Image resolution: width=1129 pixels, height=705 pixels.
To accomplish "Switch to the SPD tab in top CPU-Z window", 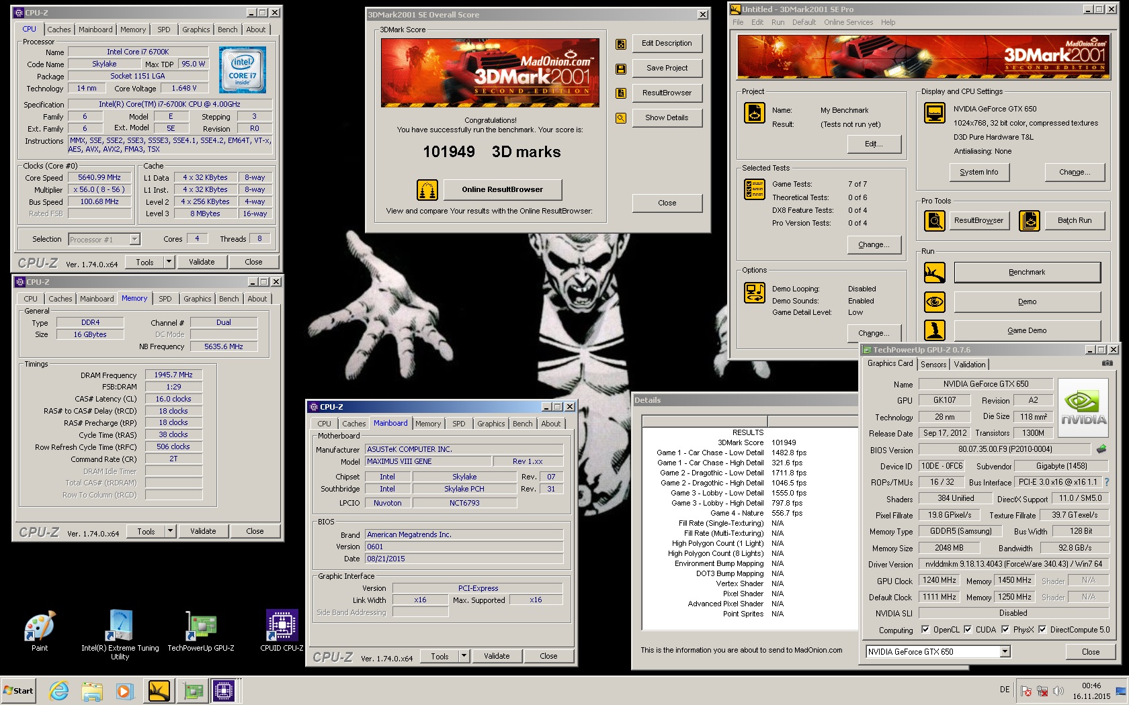I will point(164,30).
